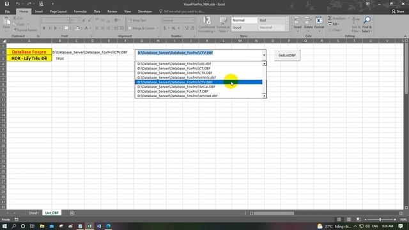Switch to the Sheet1 sheet tab
409x230 pixels.
(x=34, y=213)
